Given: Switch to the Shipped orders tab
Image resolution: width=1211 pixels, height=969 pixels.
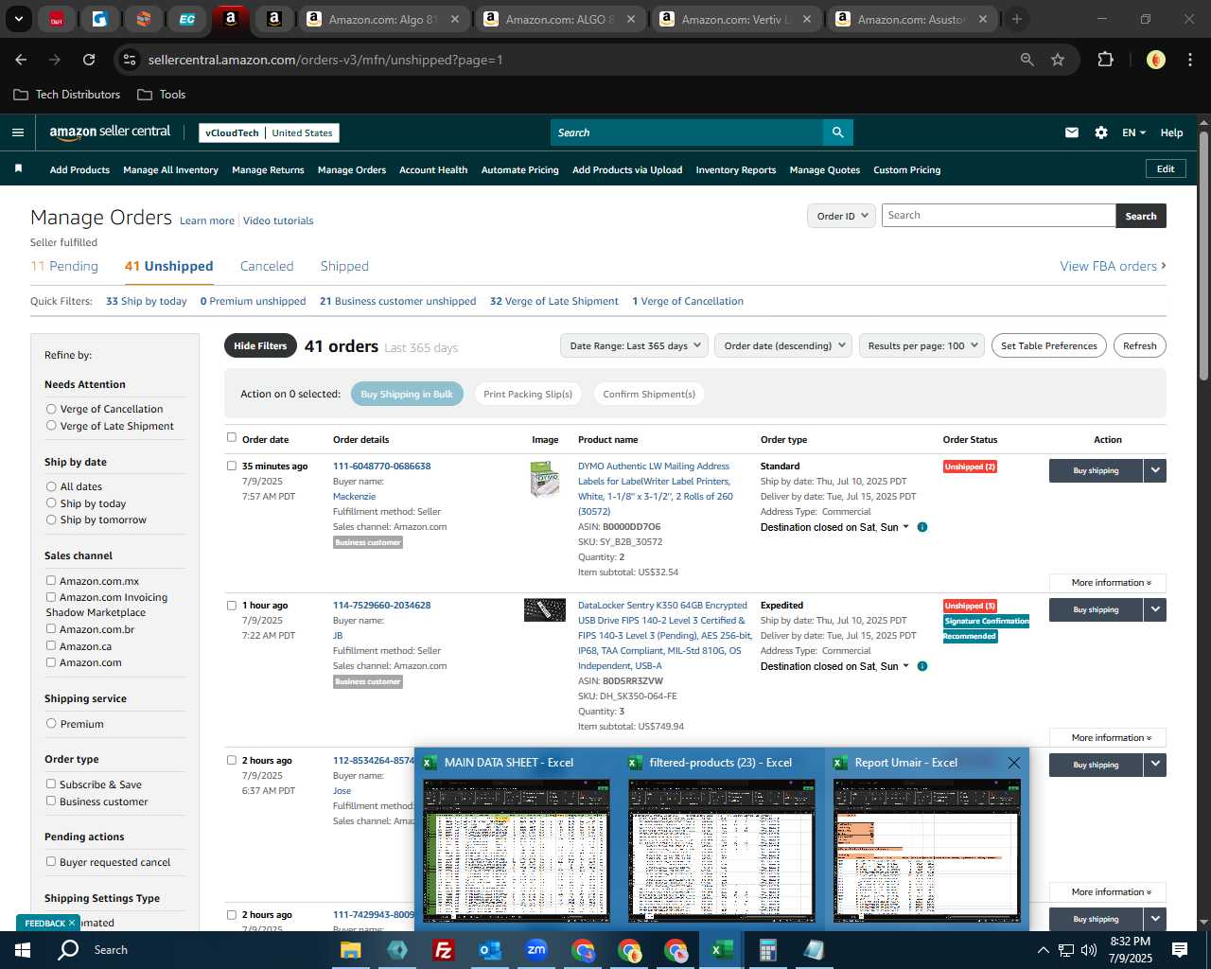Looking at the screenshot, I should pos(344,266).
